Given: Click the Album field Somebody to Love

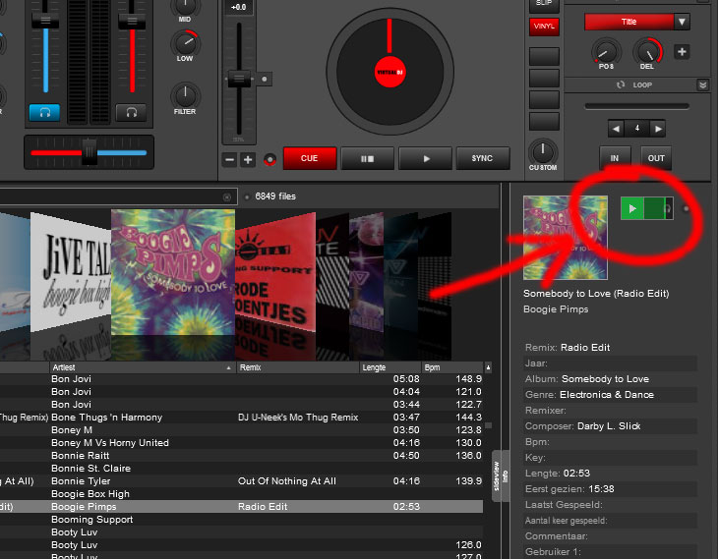Looking at the screenshot, I should point(611,379).
